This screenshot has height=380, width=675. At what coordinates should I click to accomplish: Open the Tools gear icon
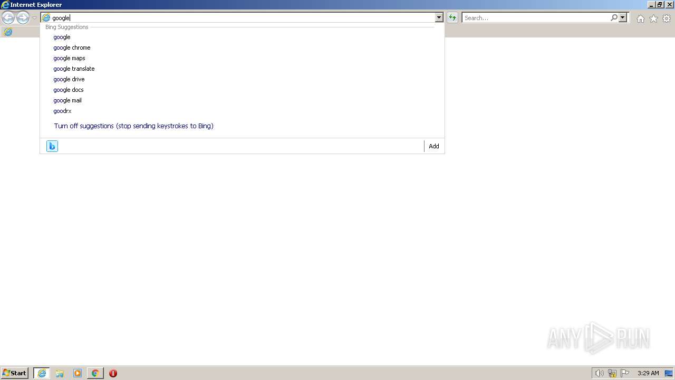pyautogui.click(x=667, y=18)
